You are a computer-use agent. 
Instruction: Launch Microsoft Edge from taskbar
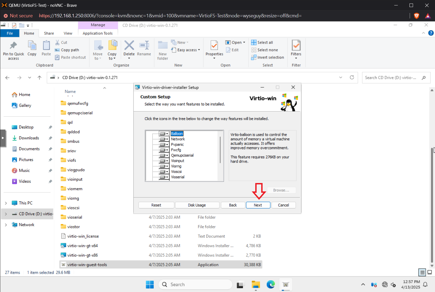tap(270, 284)
